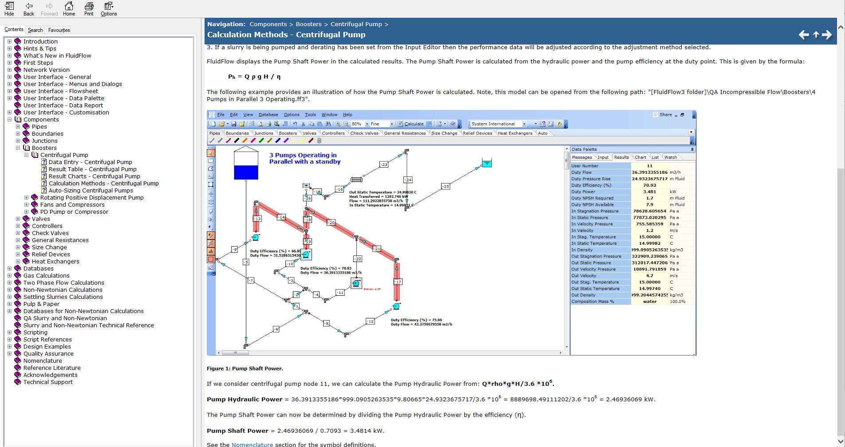Expand the Quality Assurance node
This screenshot has height=447, width=845.
[x=9, y=354]
